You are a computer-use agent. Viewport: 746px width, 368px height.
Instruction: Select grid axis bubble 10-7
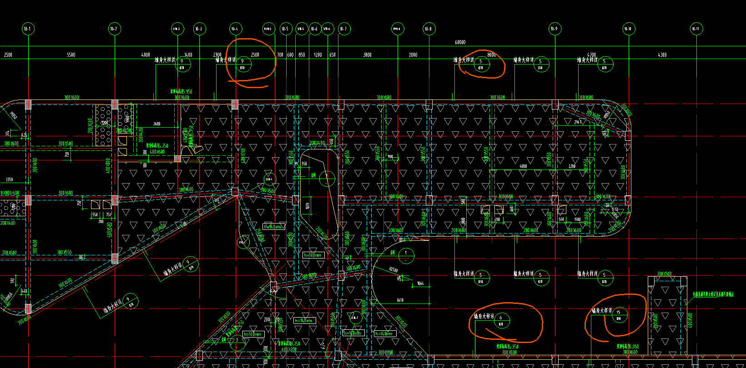343,29
